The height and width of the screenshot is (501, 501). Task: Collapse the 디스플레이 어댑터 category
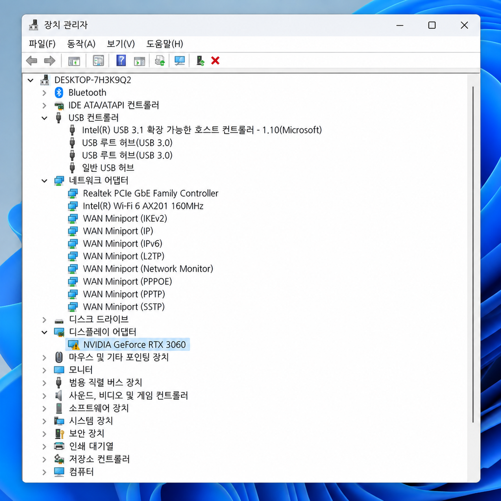pos(44,332)
